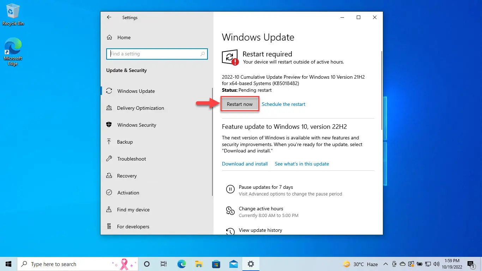Open the Recycle Bin desktop icon
Image resolution: width=482 pixels, height=271 pixels.
point(13,15)
